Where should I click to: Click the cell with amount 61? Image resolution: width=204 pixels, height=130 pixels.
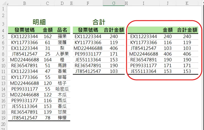[48, 43]
